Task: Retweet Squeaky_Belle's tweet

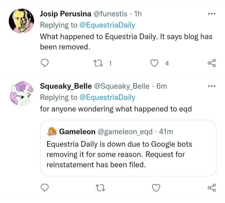Action: (101, 187)
